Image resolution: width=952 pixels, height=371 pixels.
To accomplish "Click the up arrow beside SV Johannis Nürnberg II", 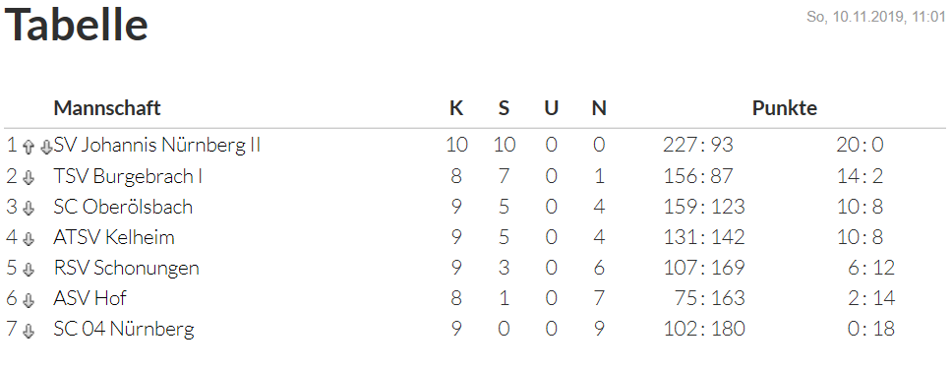I will pos(28,147).
